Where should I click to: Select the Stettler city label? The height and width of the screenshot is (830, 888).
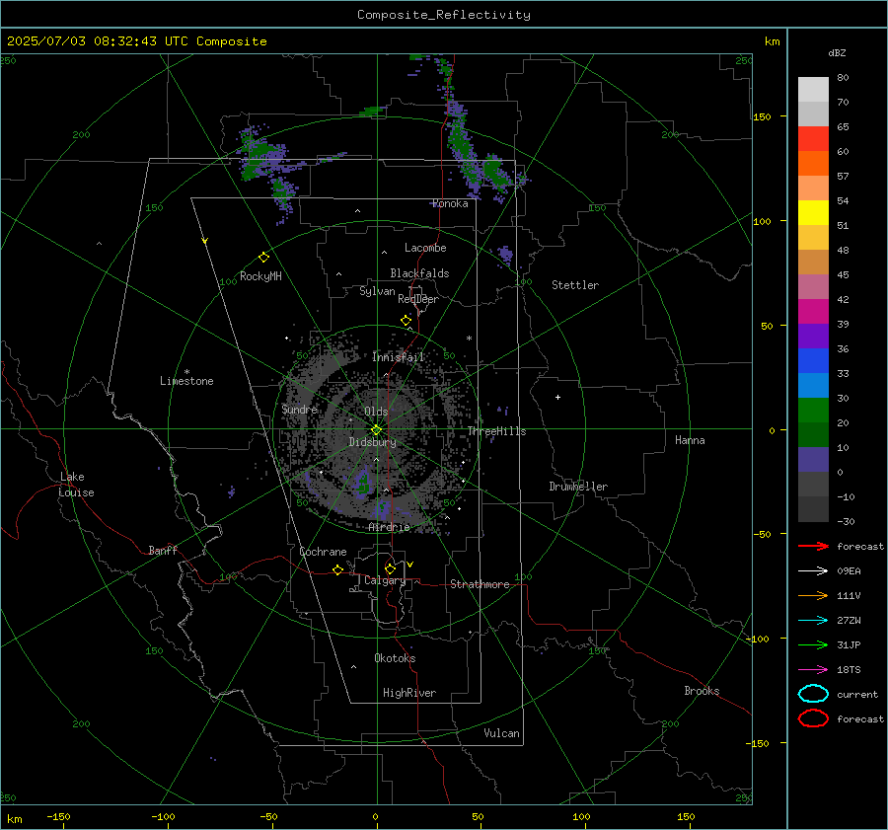pos(575,285)
